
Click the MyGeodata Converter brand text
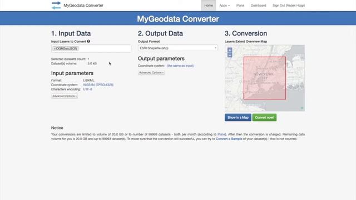point(83,6)
